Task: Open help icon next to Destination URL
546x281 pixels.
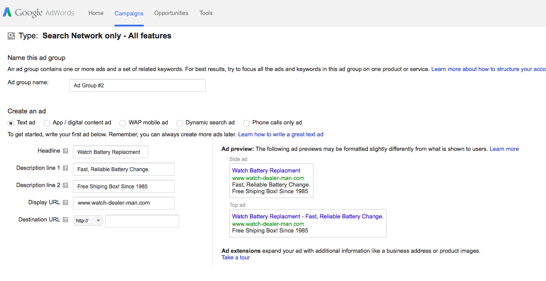Action: pos(65,220)
